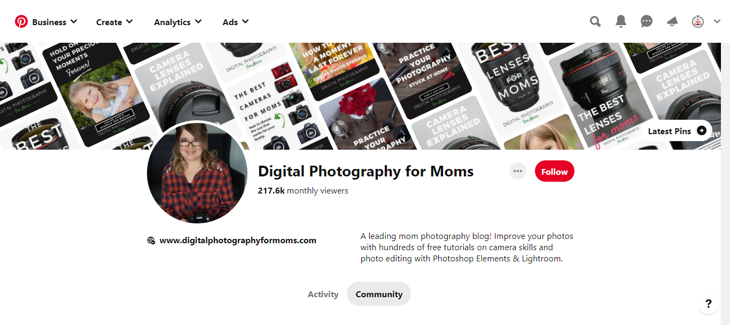Open the messages speech bubble icon
Screen dimensions: 730x325
[647, 22]
